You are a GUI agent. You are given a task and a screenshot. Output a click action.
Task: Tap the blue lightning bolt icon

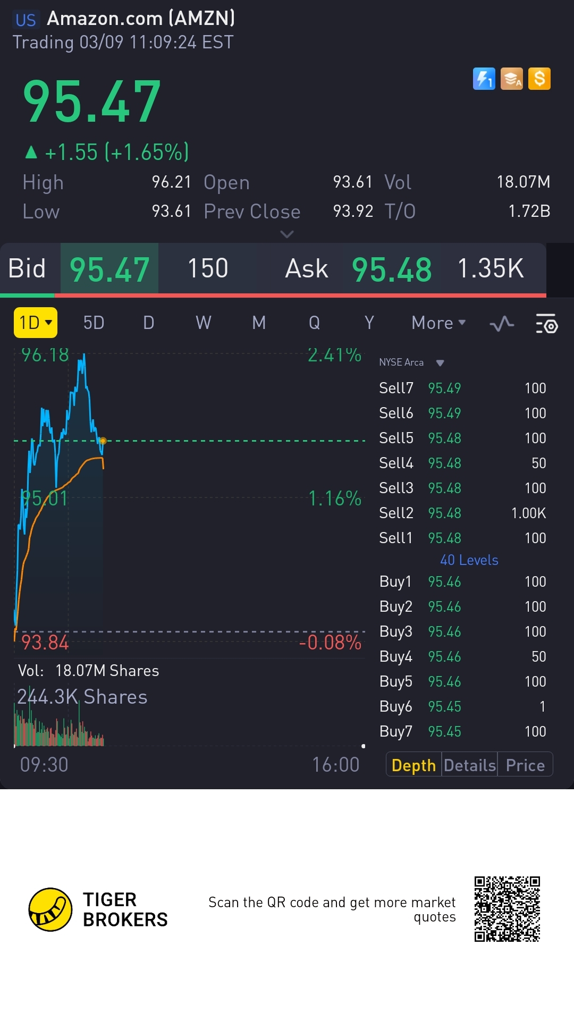tap(484, 79)
